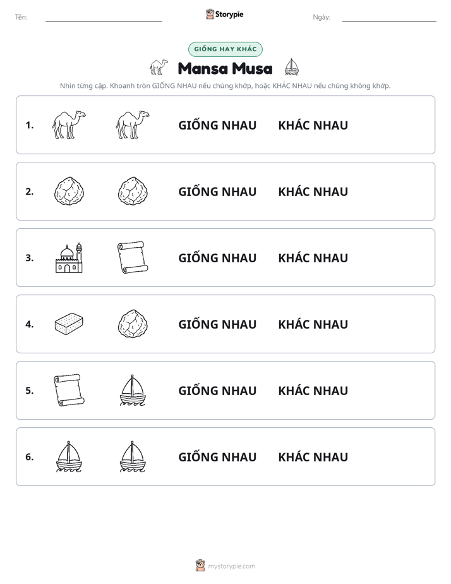Click the sailboat picture in row 5
This screenshot has width=451, height=584.
[x=133, y=391]
